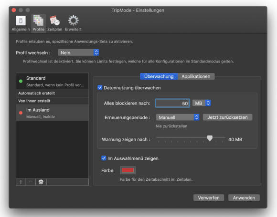Open the red Farbe color swatch

pyautogui.click(x=128, y=170)
